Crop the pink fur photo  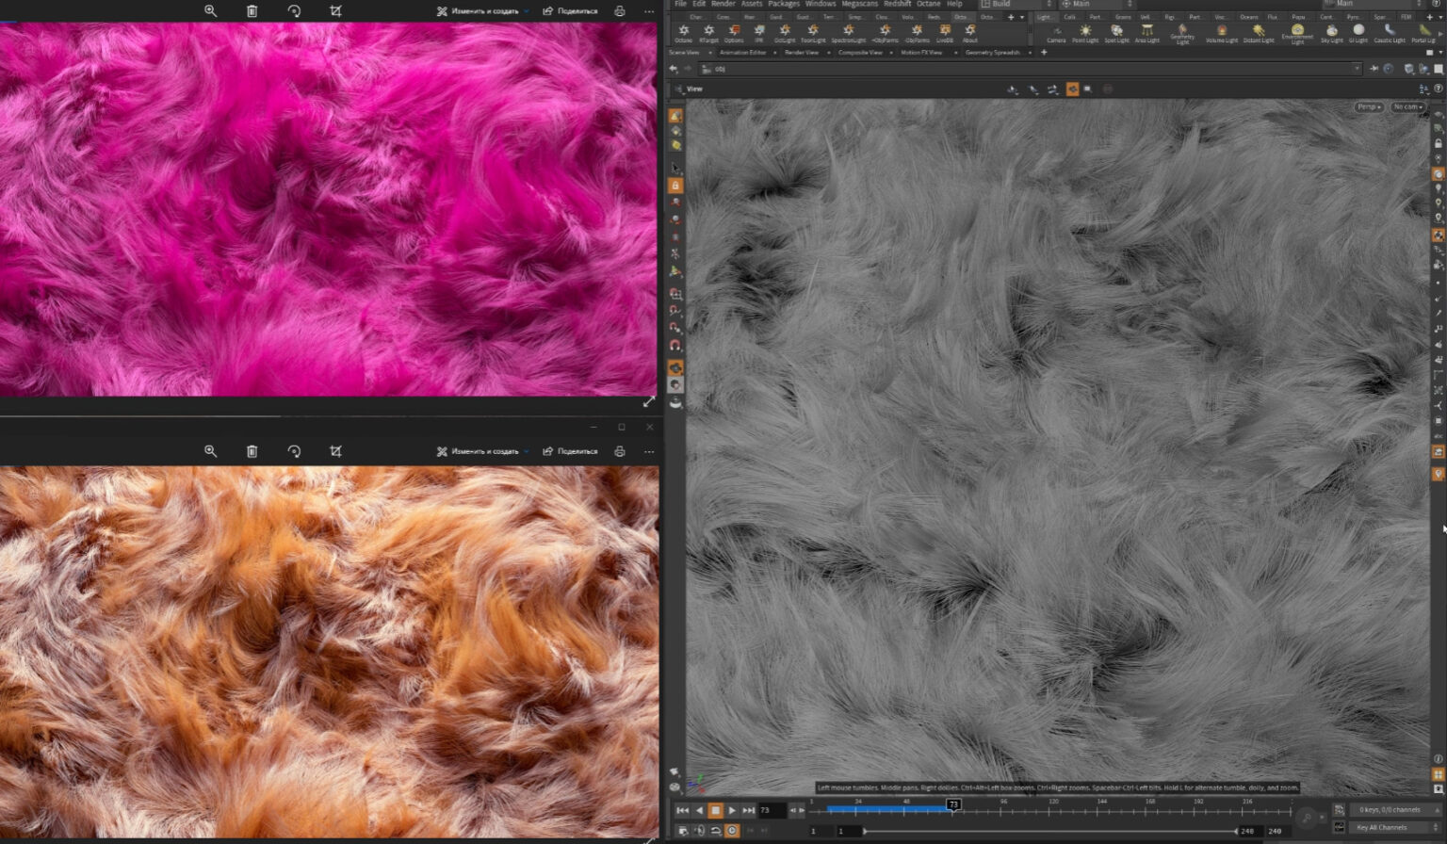point(335,11)
